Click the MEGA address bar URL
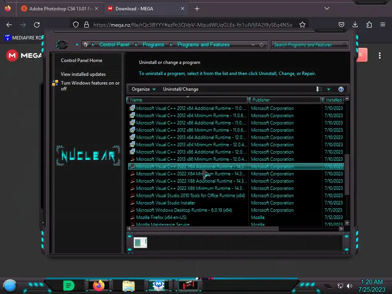 coord(193,25)
